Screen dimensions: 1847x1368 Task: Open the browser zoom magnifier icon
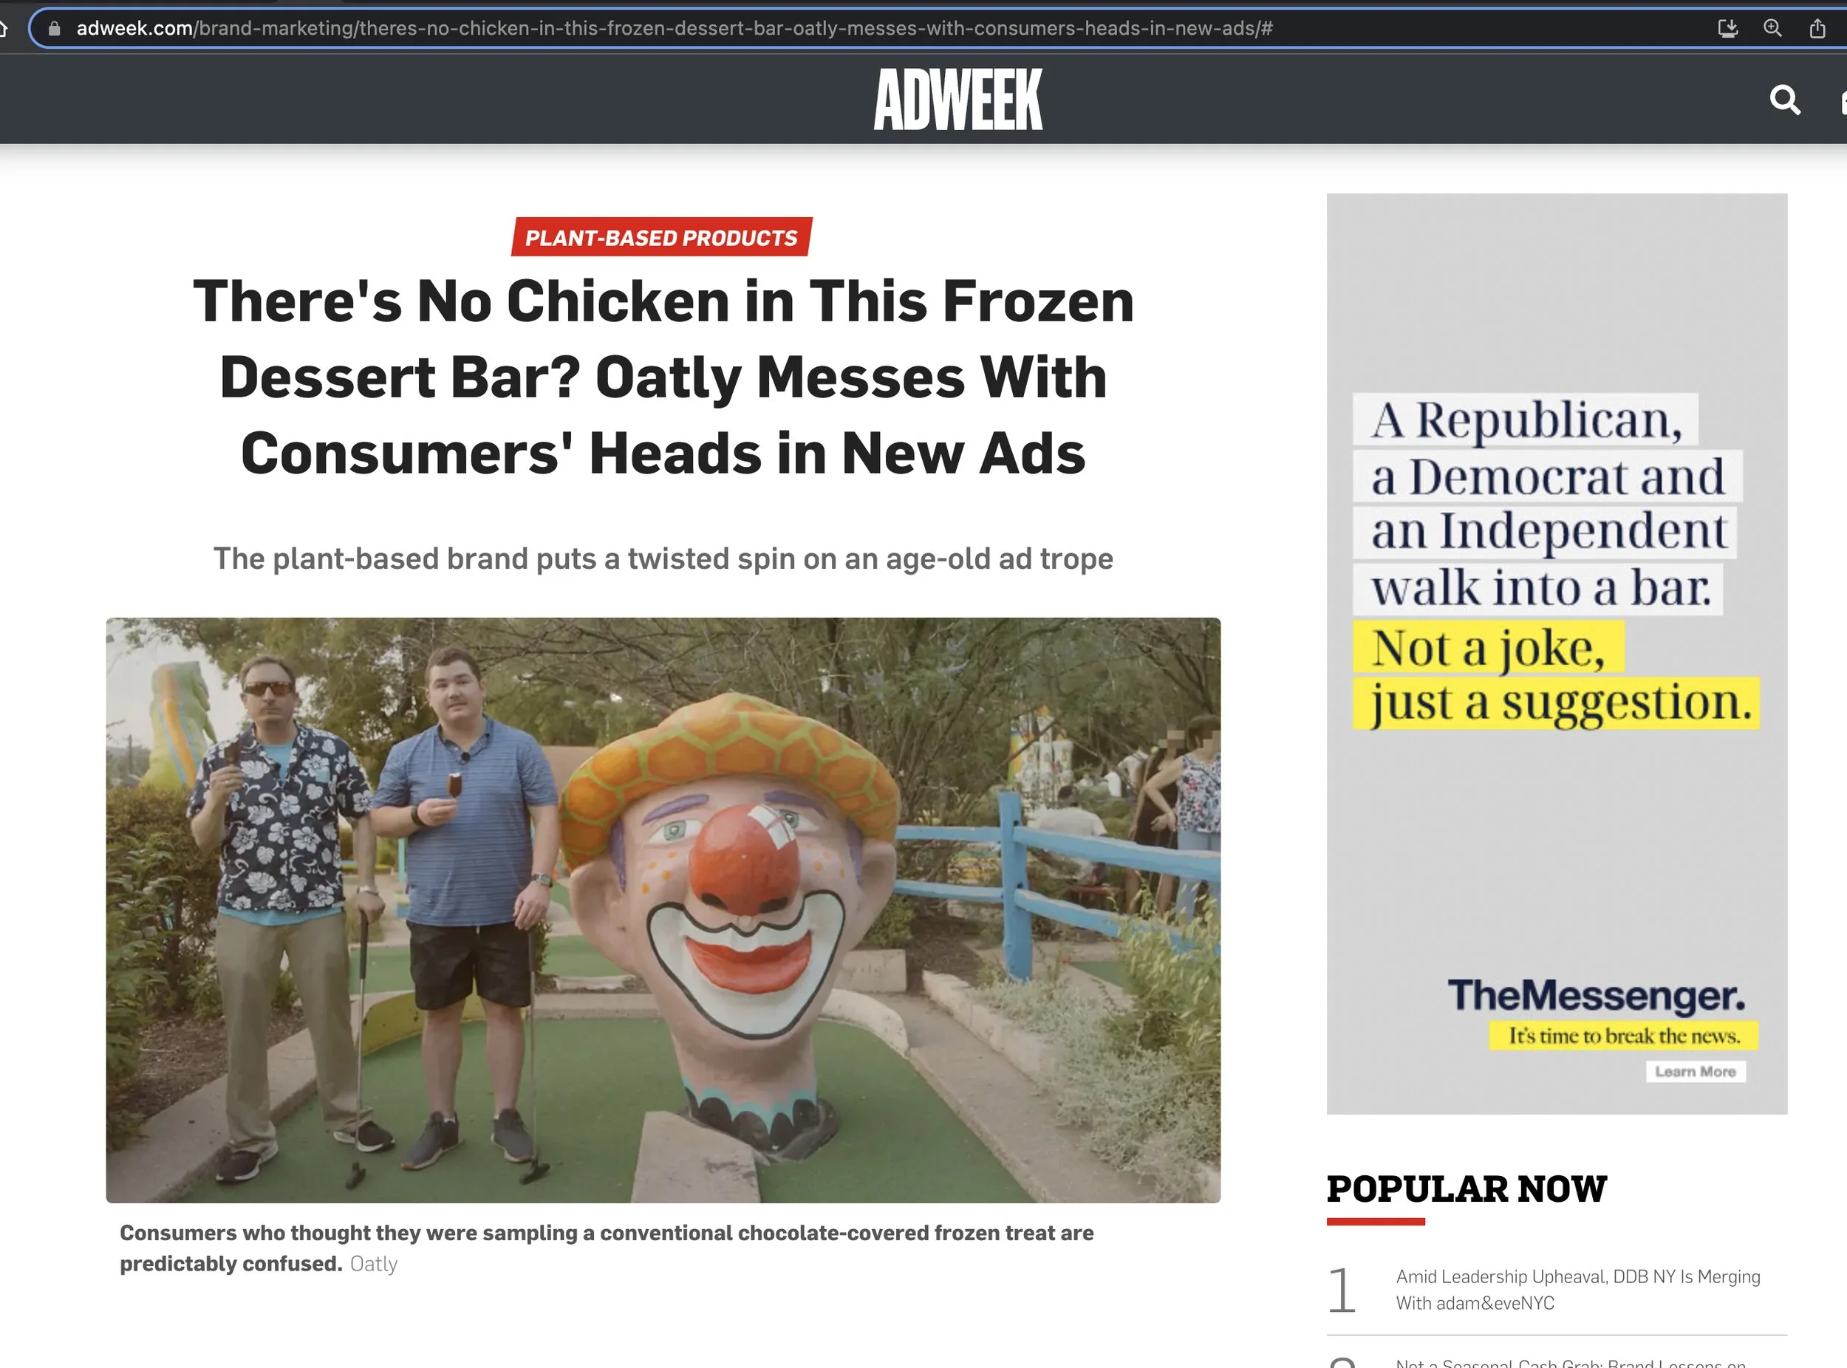coord(1772,29)
